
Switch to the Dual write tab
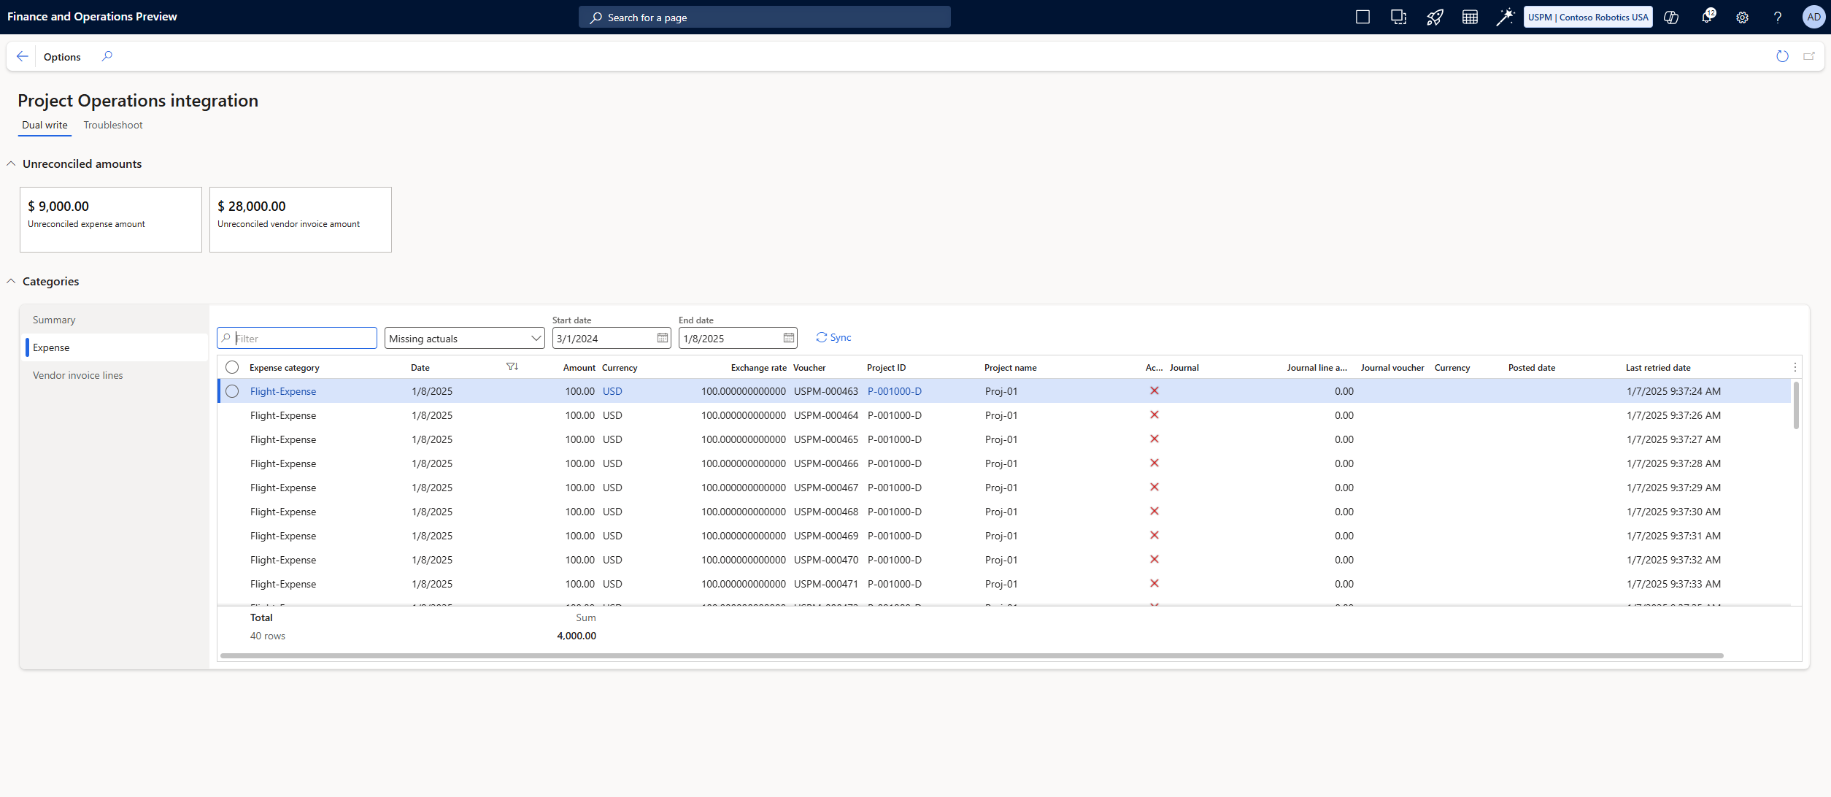(x=45, y=125)
